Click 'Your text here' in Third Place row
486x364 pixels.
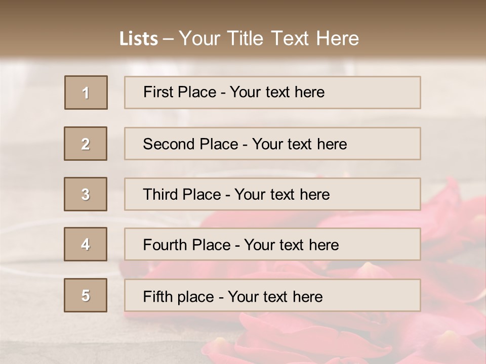(x=282, y=195)
